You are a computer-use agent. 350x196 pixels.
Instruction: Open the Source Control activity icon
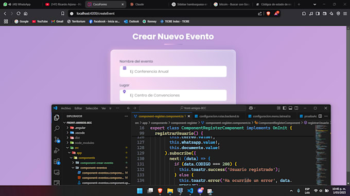[57, 140]
